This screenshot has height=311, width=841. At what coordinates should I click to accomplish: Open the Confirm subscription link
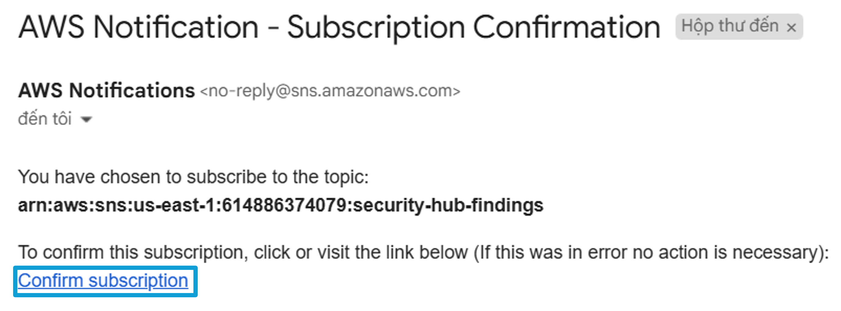103,281
